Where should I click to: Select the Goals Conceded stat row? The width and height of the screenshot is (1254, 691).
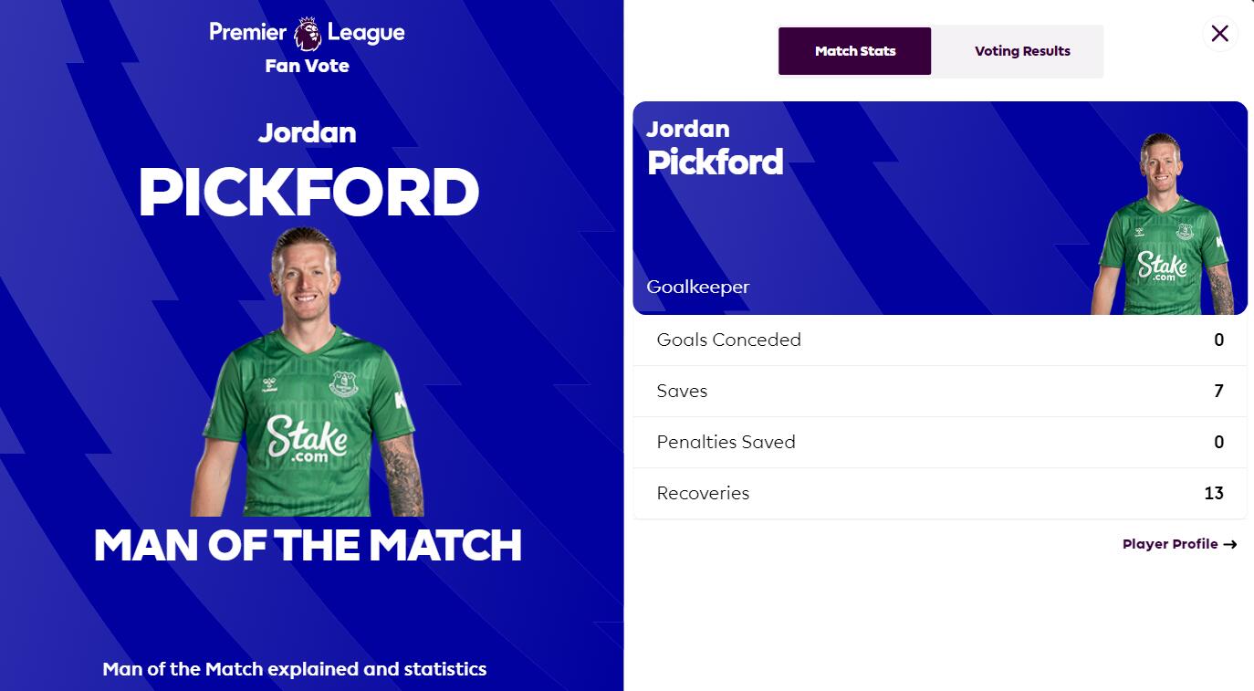point(940,340)
